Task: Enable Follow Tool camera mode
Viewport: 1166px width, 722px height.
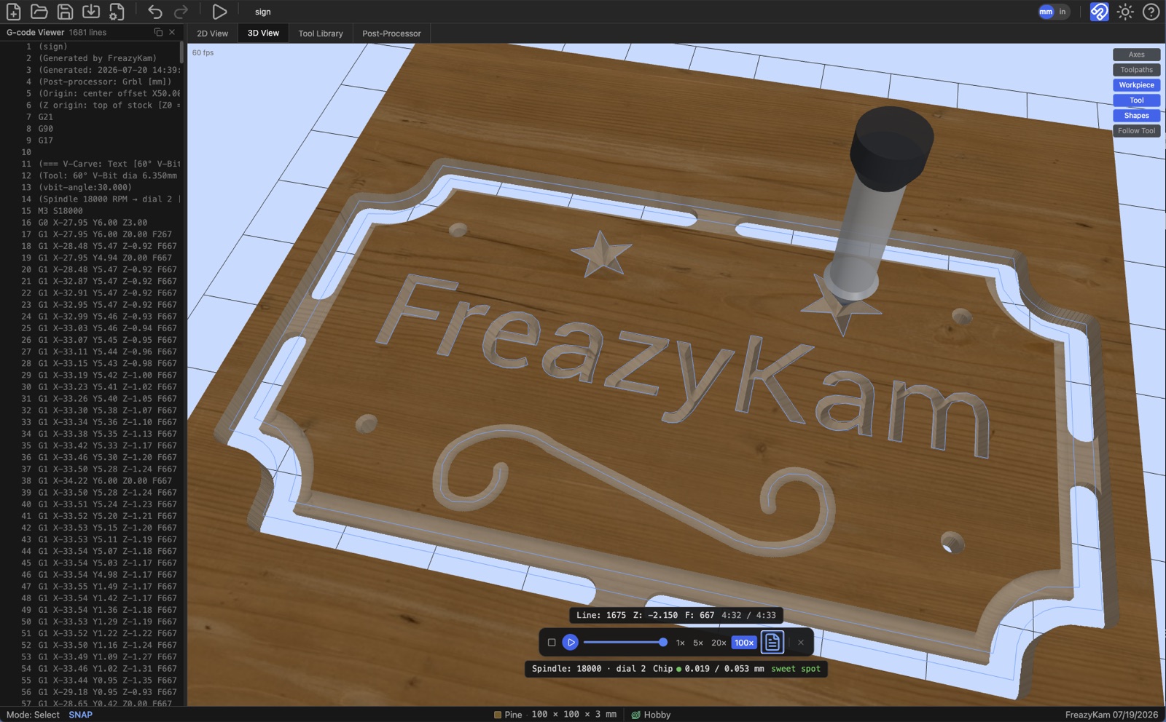Action: [1136, 131]
